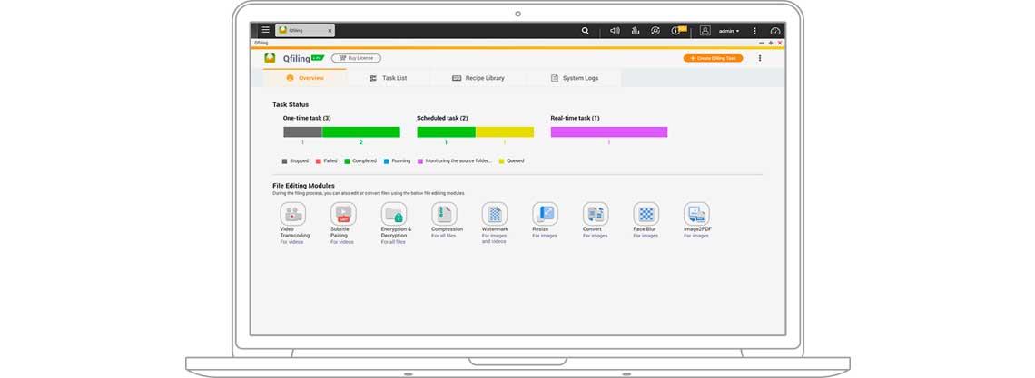1035x378 pixels.
Task: Open the main hamburger menu
Action: [265, 30]
